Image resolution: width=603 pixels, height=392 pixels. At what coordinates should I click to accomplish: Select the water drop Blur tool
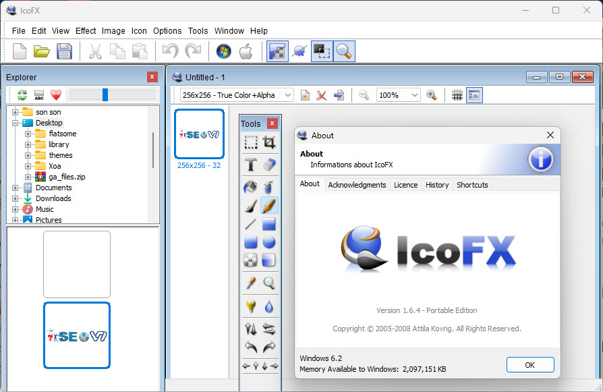coord(269,306)
